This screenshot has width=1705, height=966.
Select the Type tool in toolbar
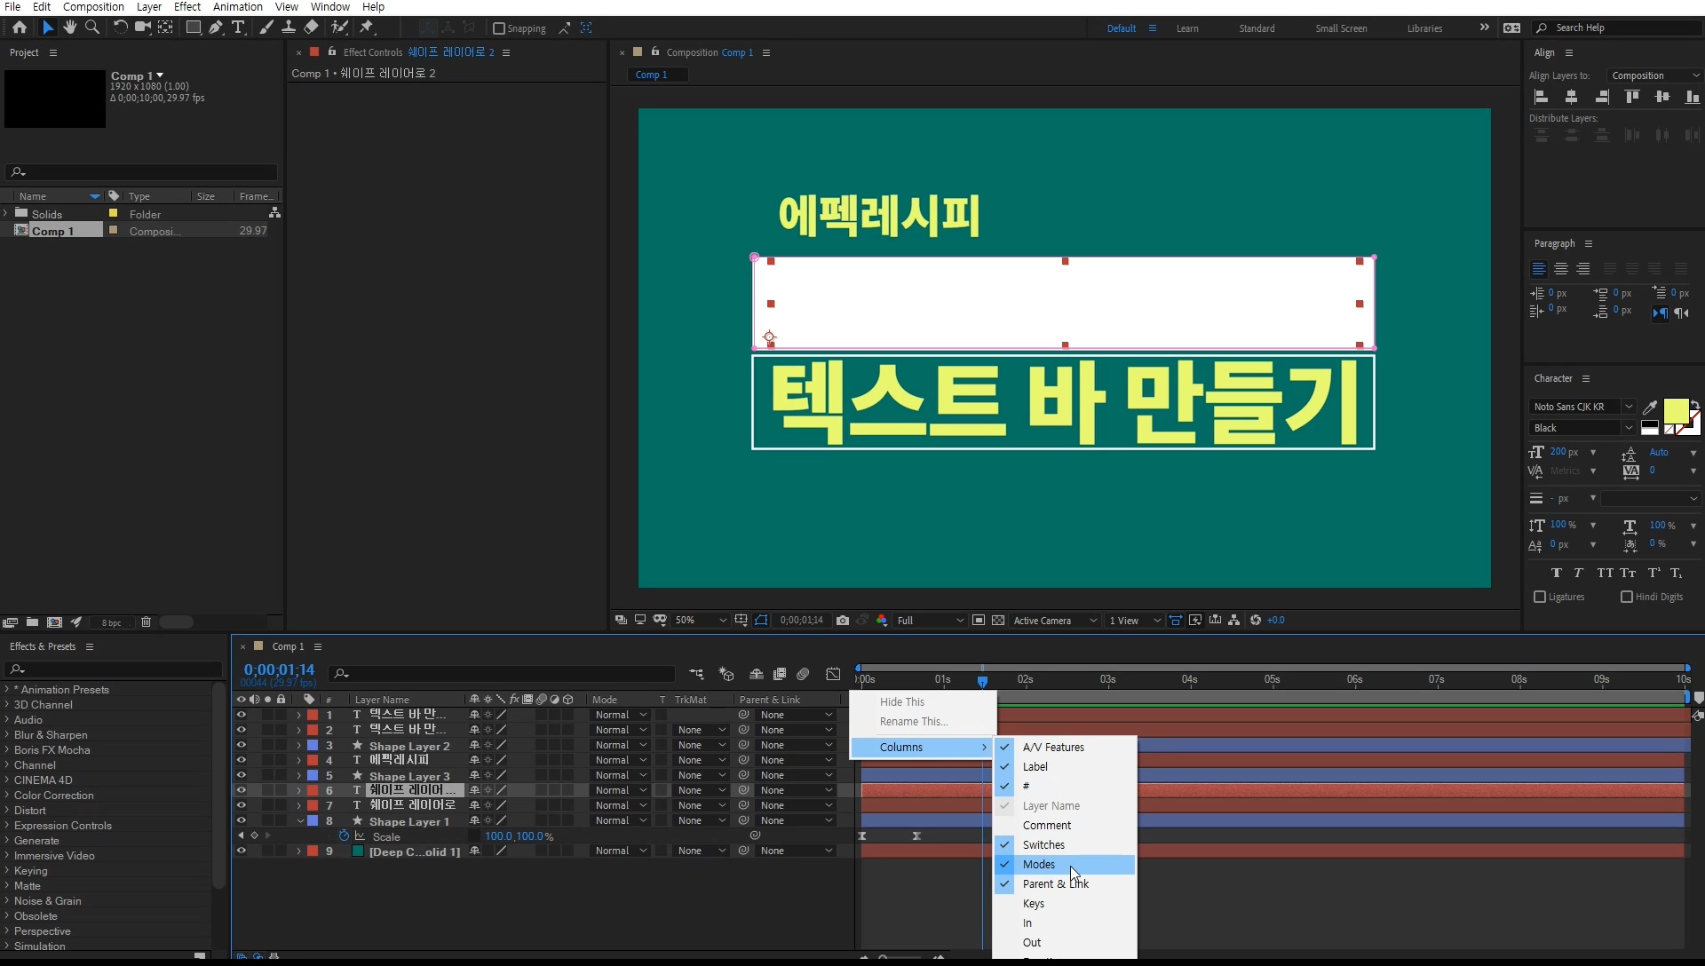coord(238,28)
